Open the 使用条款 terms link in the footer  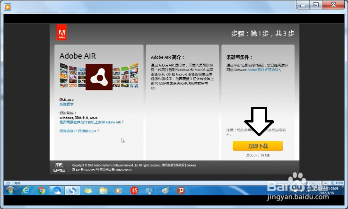(167, 165)
